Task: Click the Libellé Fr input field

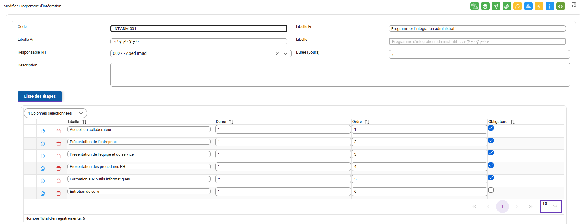Action: pos(477,28)
